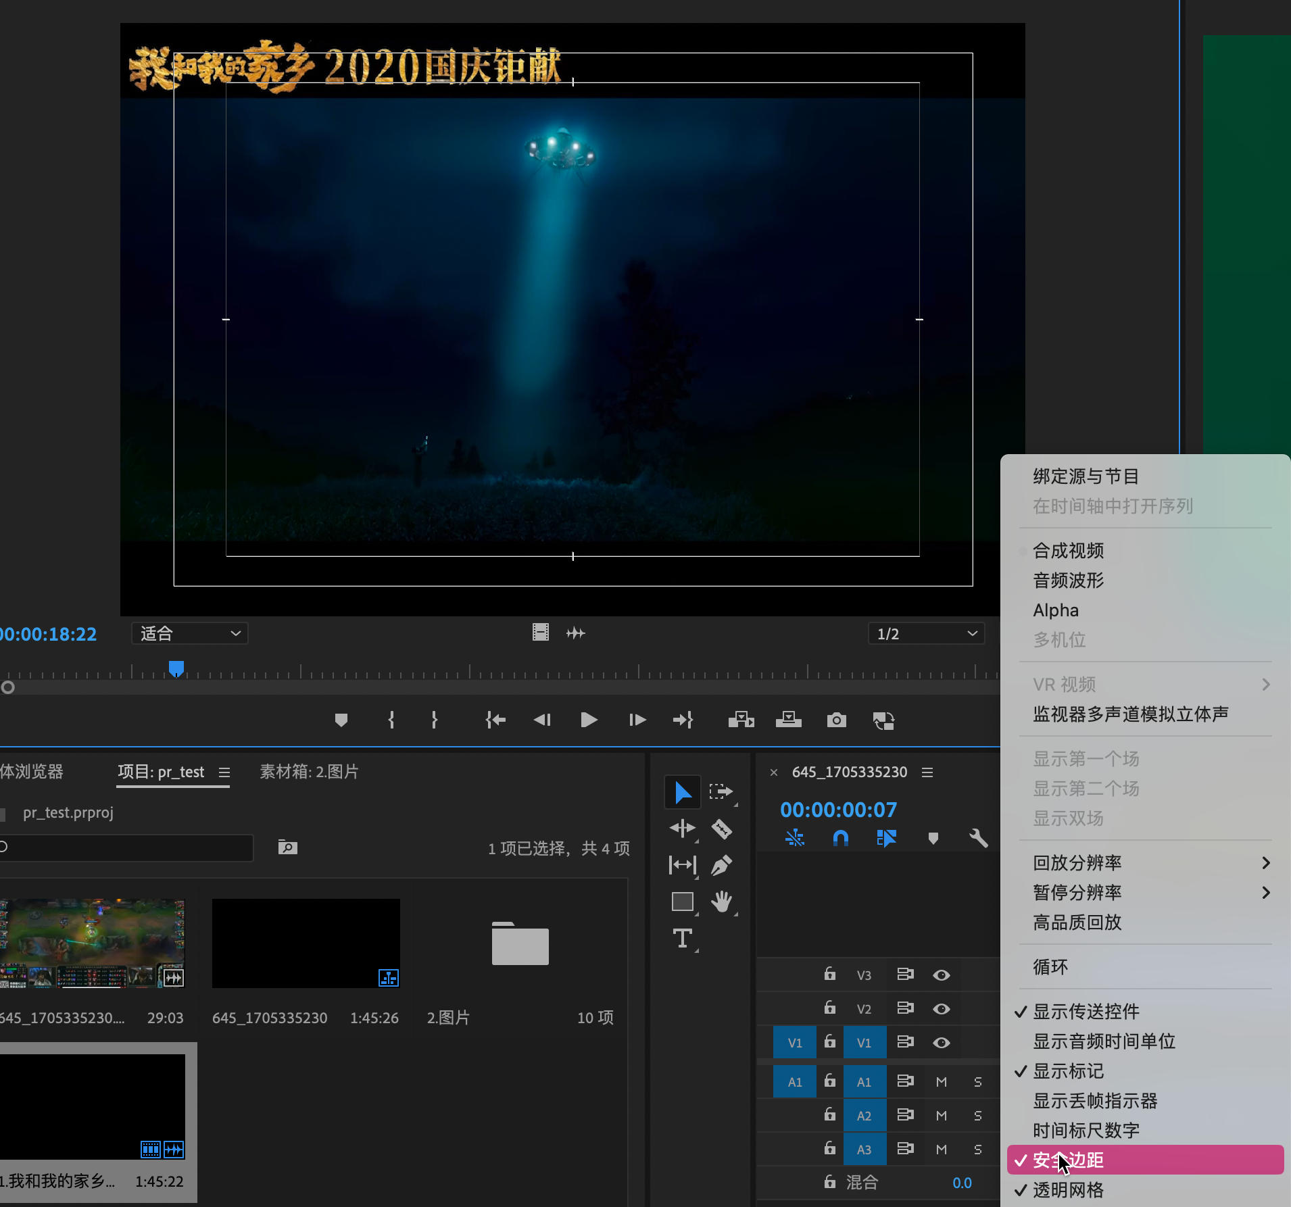1291x1207 pixels.
Task: Click the source monitor playhead marker
Action: pos(176,669)
